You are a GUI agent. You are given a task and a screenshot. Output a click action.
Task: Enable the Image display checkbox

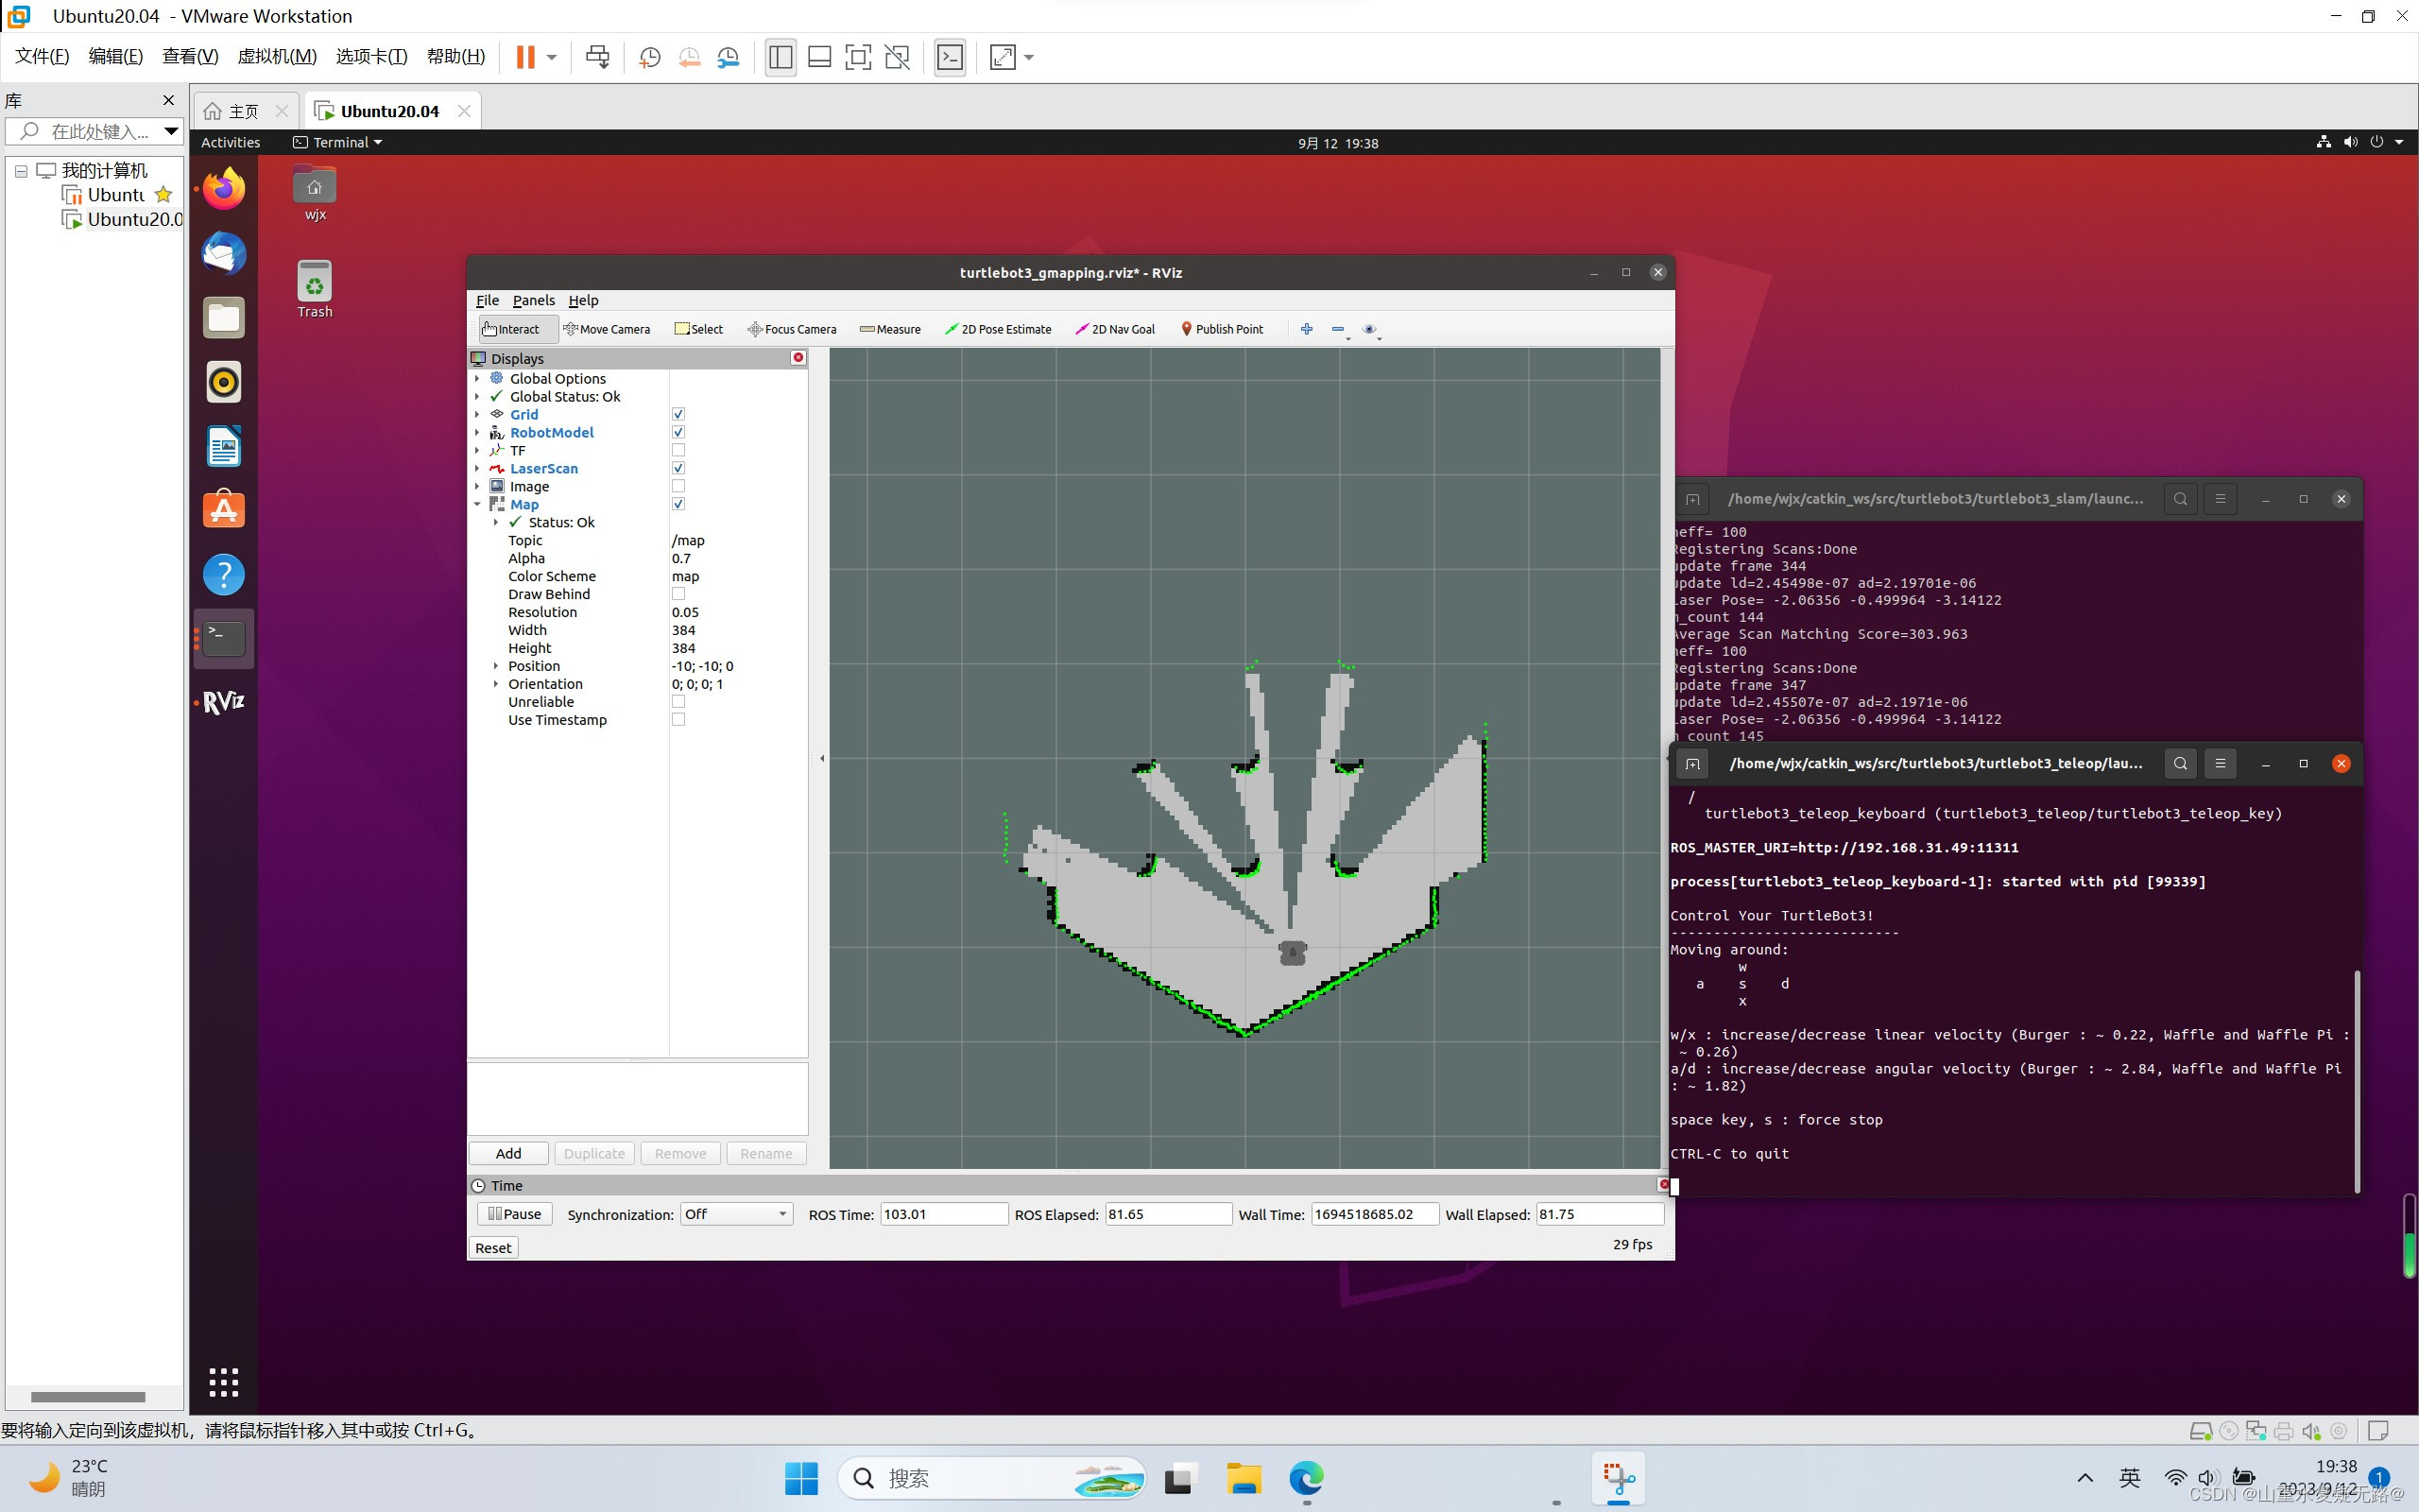tap(678, 486)
